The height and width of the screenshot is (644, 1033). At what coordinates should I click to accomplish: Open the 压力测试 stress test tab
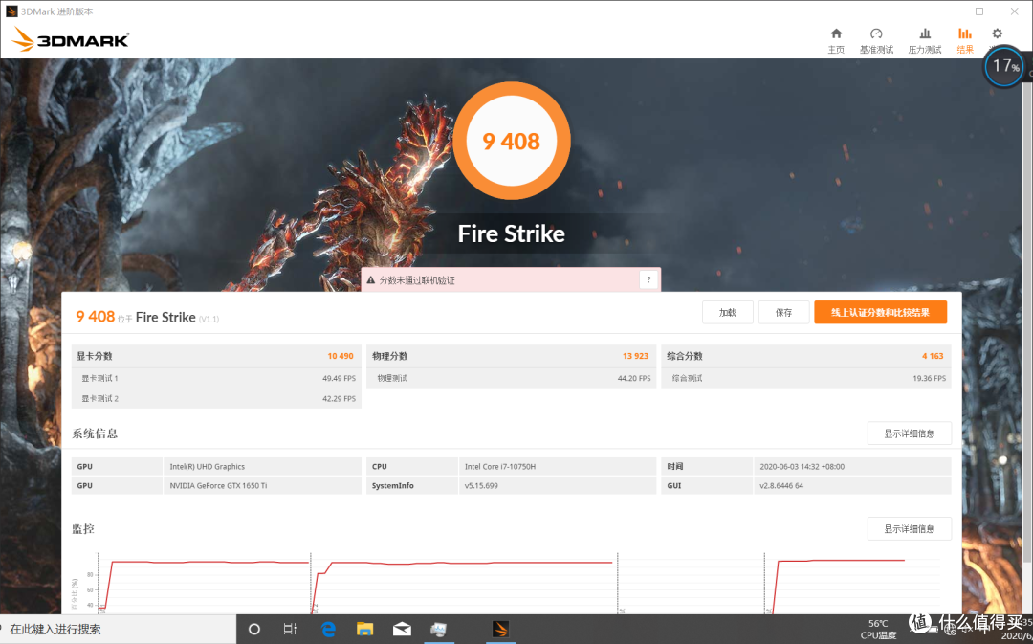click(924, 40)
